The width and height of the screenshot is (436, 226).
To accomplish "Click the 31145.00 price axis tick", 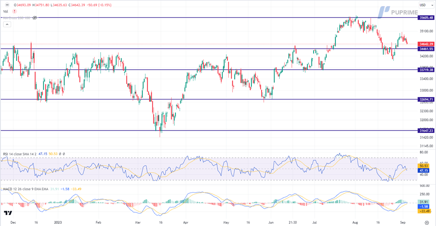I will point(426,146).
